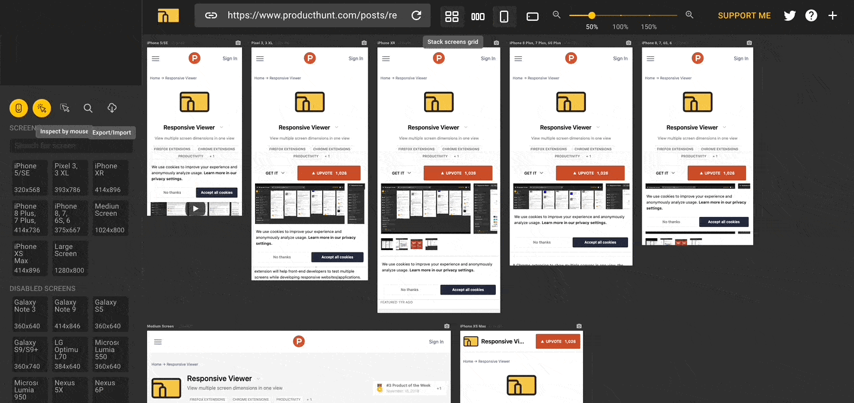Select the three-column row layout icon
The image size is (854, 403).
[478, 17]
